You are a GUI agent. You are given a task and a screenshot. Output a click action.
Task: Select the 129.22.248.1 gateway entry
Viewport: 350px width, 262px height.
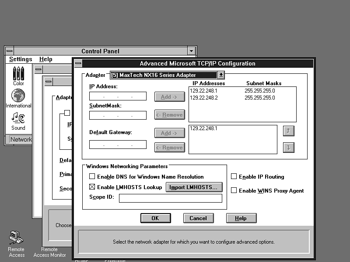203,128
